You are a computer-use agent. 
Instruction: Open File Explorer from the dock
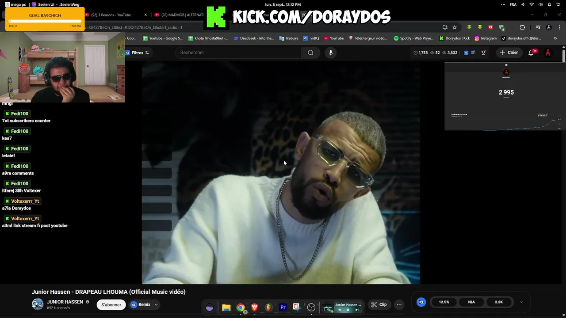click(226, 308)
